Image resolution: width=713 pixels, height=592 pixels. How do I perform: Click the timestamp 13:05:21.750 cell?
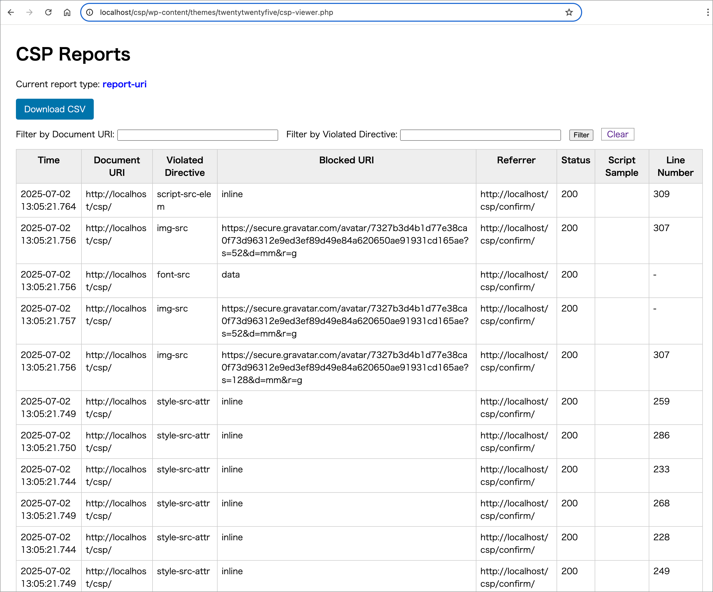tap(49, 442)
